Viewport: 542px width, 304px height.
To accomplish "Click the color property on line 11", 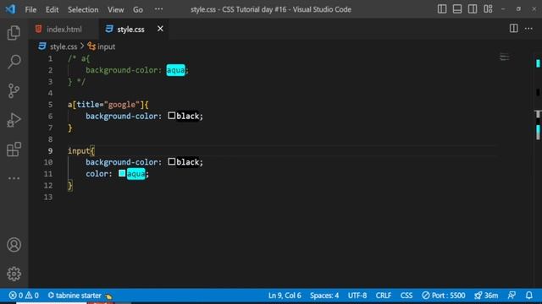I will pos(97,174).
